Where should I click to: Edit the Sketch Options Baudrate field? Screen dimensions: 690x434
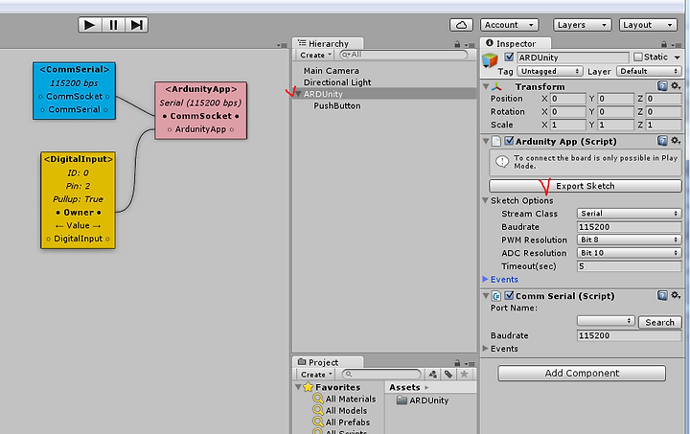pyautogui.click(x=629, y=227)
